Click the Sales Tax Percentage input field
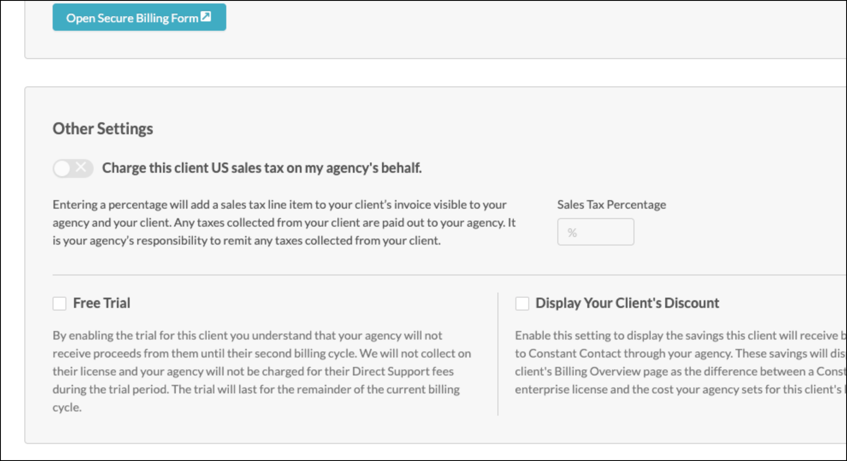 [x=595, y=232]
